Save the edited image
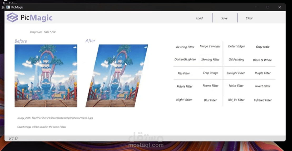The height and width of the screenshot is (151, 292). pos(224,18)
